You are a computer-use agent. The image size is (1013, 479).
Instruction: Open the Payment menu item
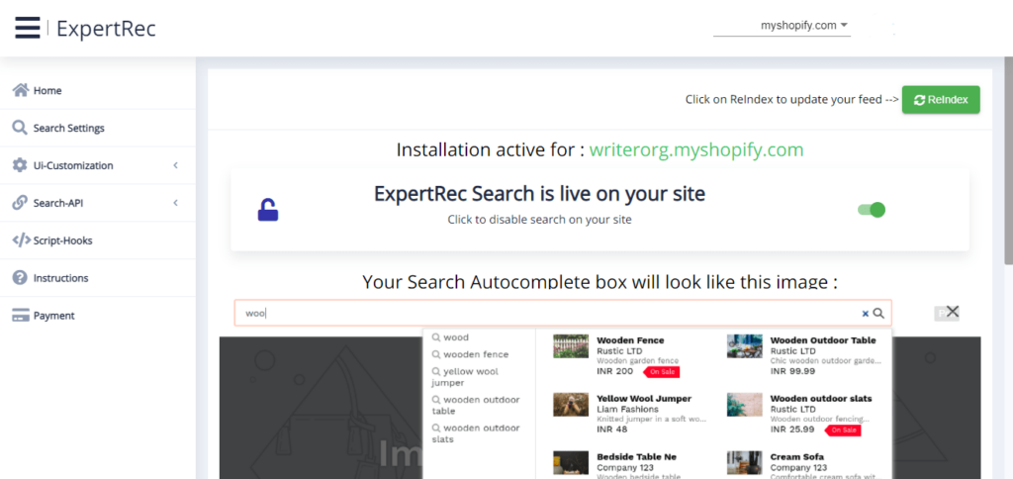click(x=98, y=316)
